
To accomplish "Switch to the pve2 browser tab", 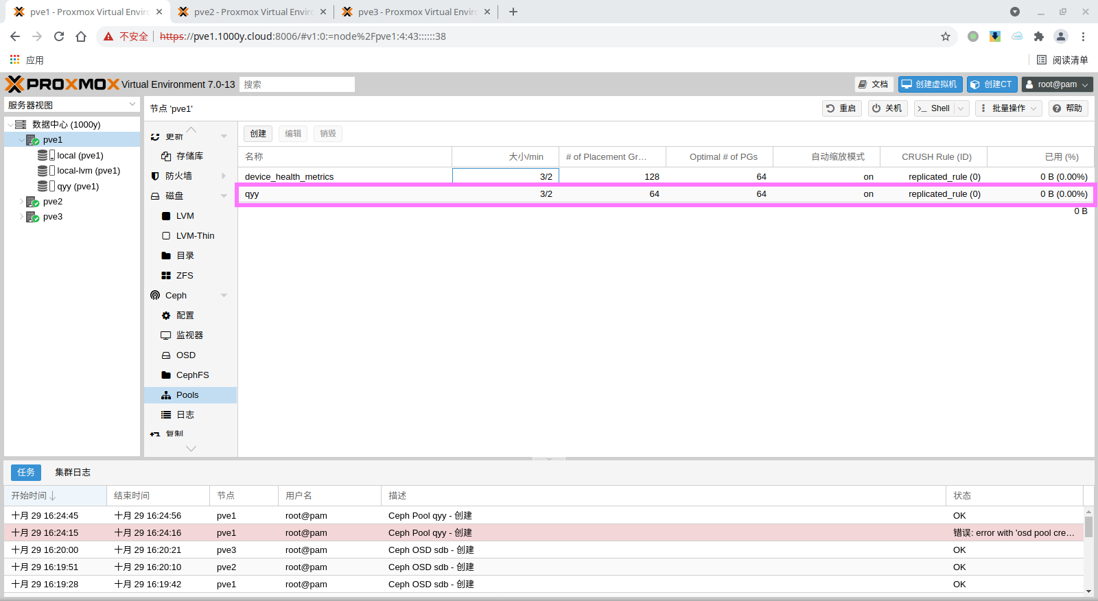I will [x=252, y=12].
